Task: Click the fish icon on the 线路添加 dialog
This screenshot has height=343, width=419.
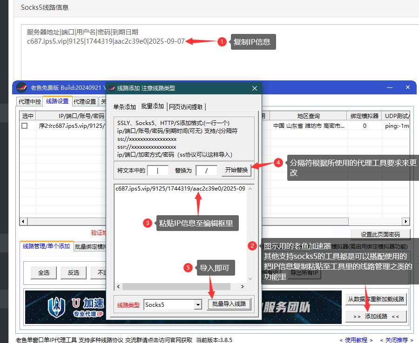Action: pos(111,87)
